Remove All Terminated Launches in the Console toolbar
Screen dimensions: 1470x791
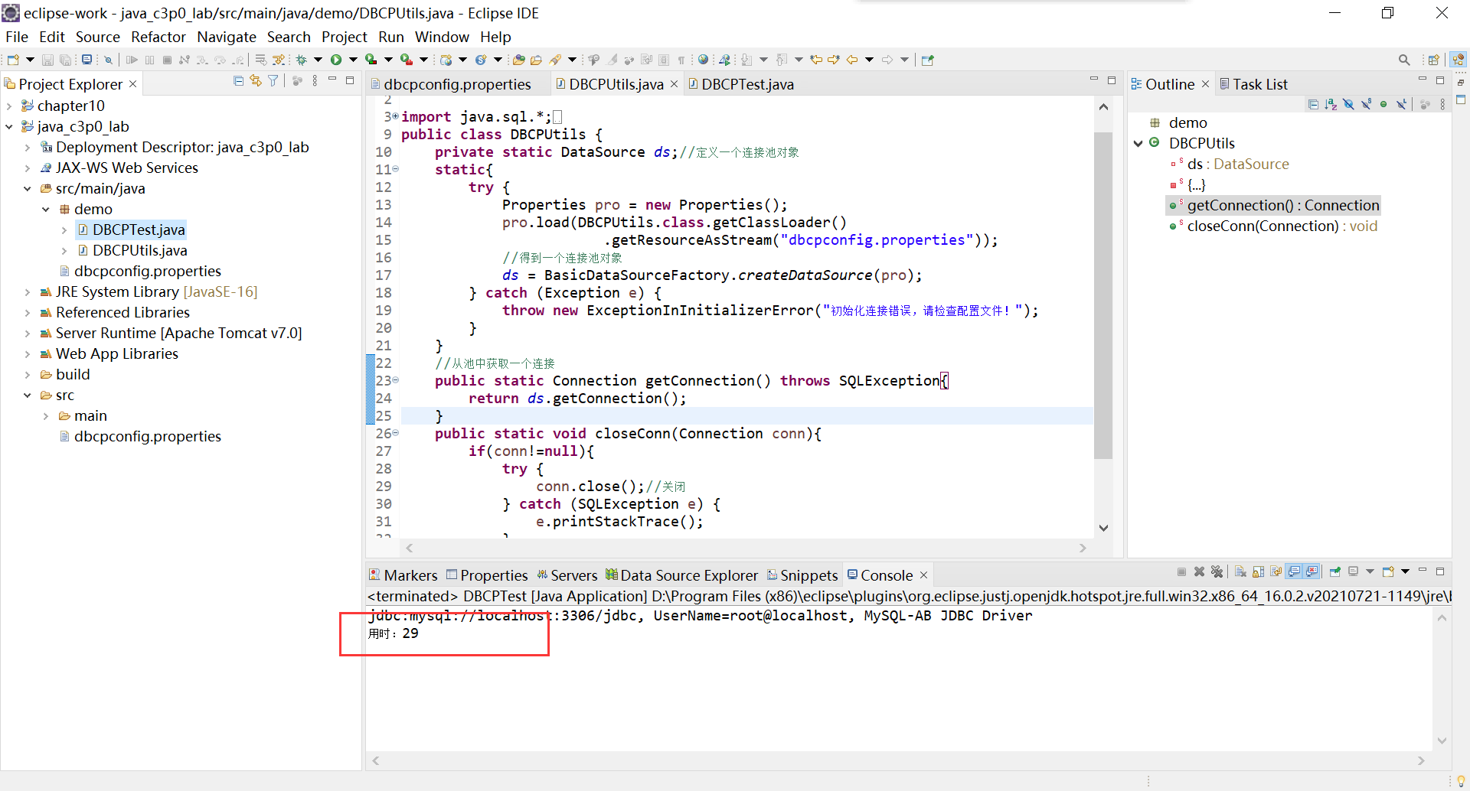[x=1217, y=572]
